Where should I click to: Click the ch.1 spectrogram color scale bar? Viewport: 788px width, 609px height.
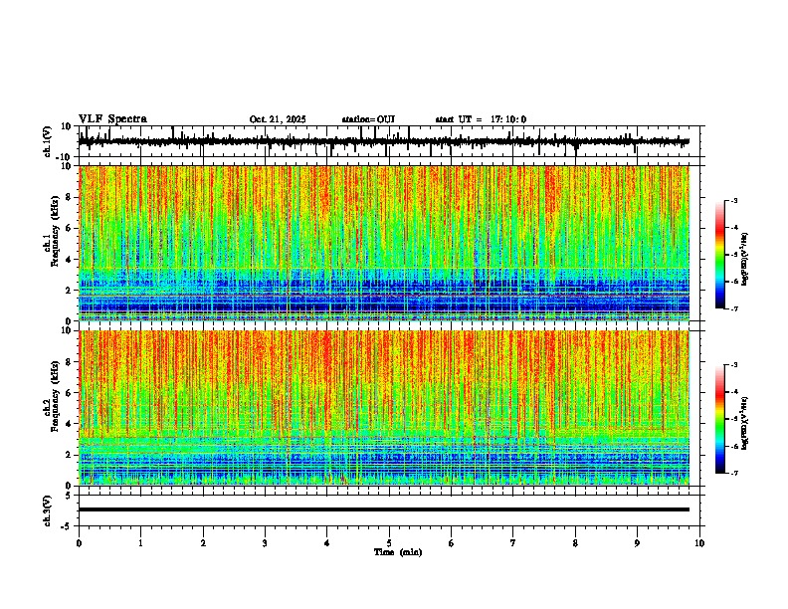pyautogui.click(x=720, y=255)
